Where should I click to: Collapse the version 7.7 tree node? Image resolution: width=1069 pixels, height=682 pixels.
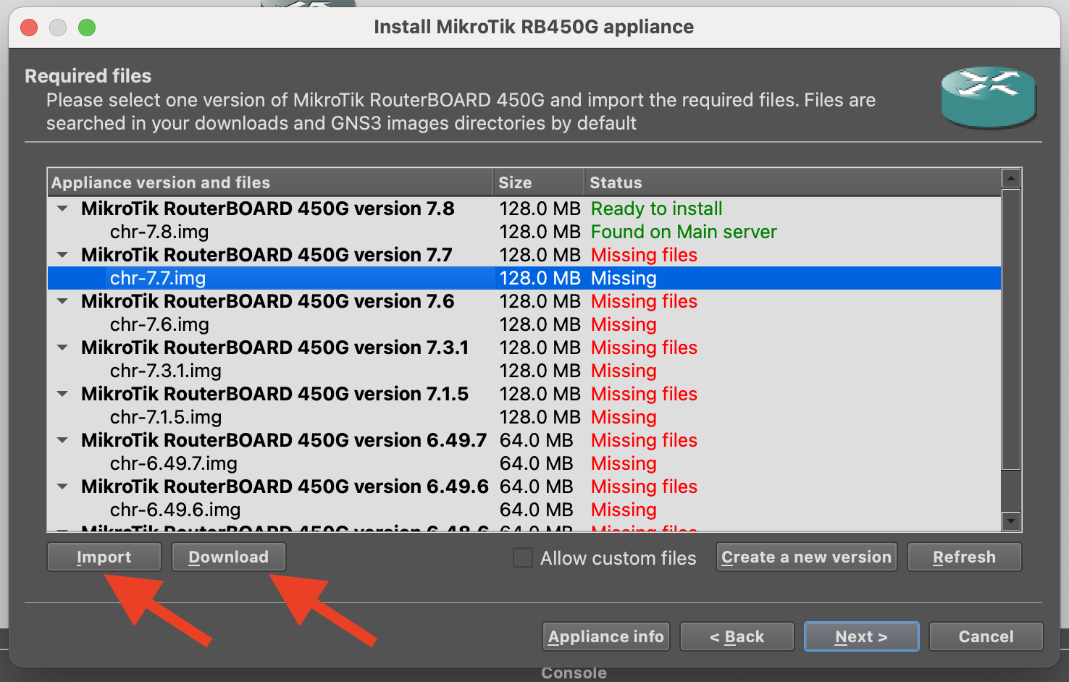(63, 255)
